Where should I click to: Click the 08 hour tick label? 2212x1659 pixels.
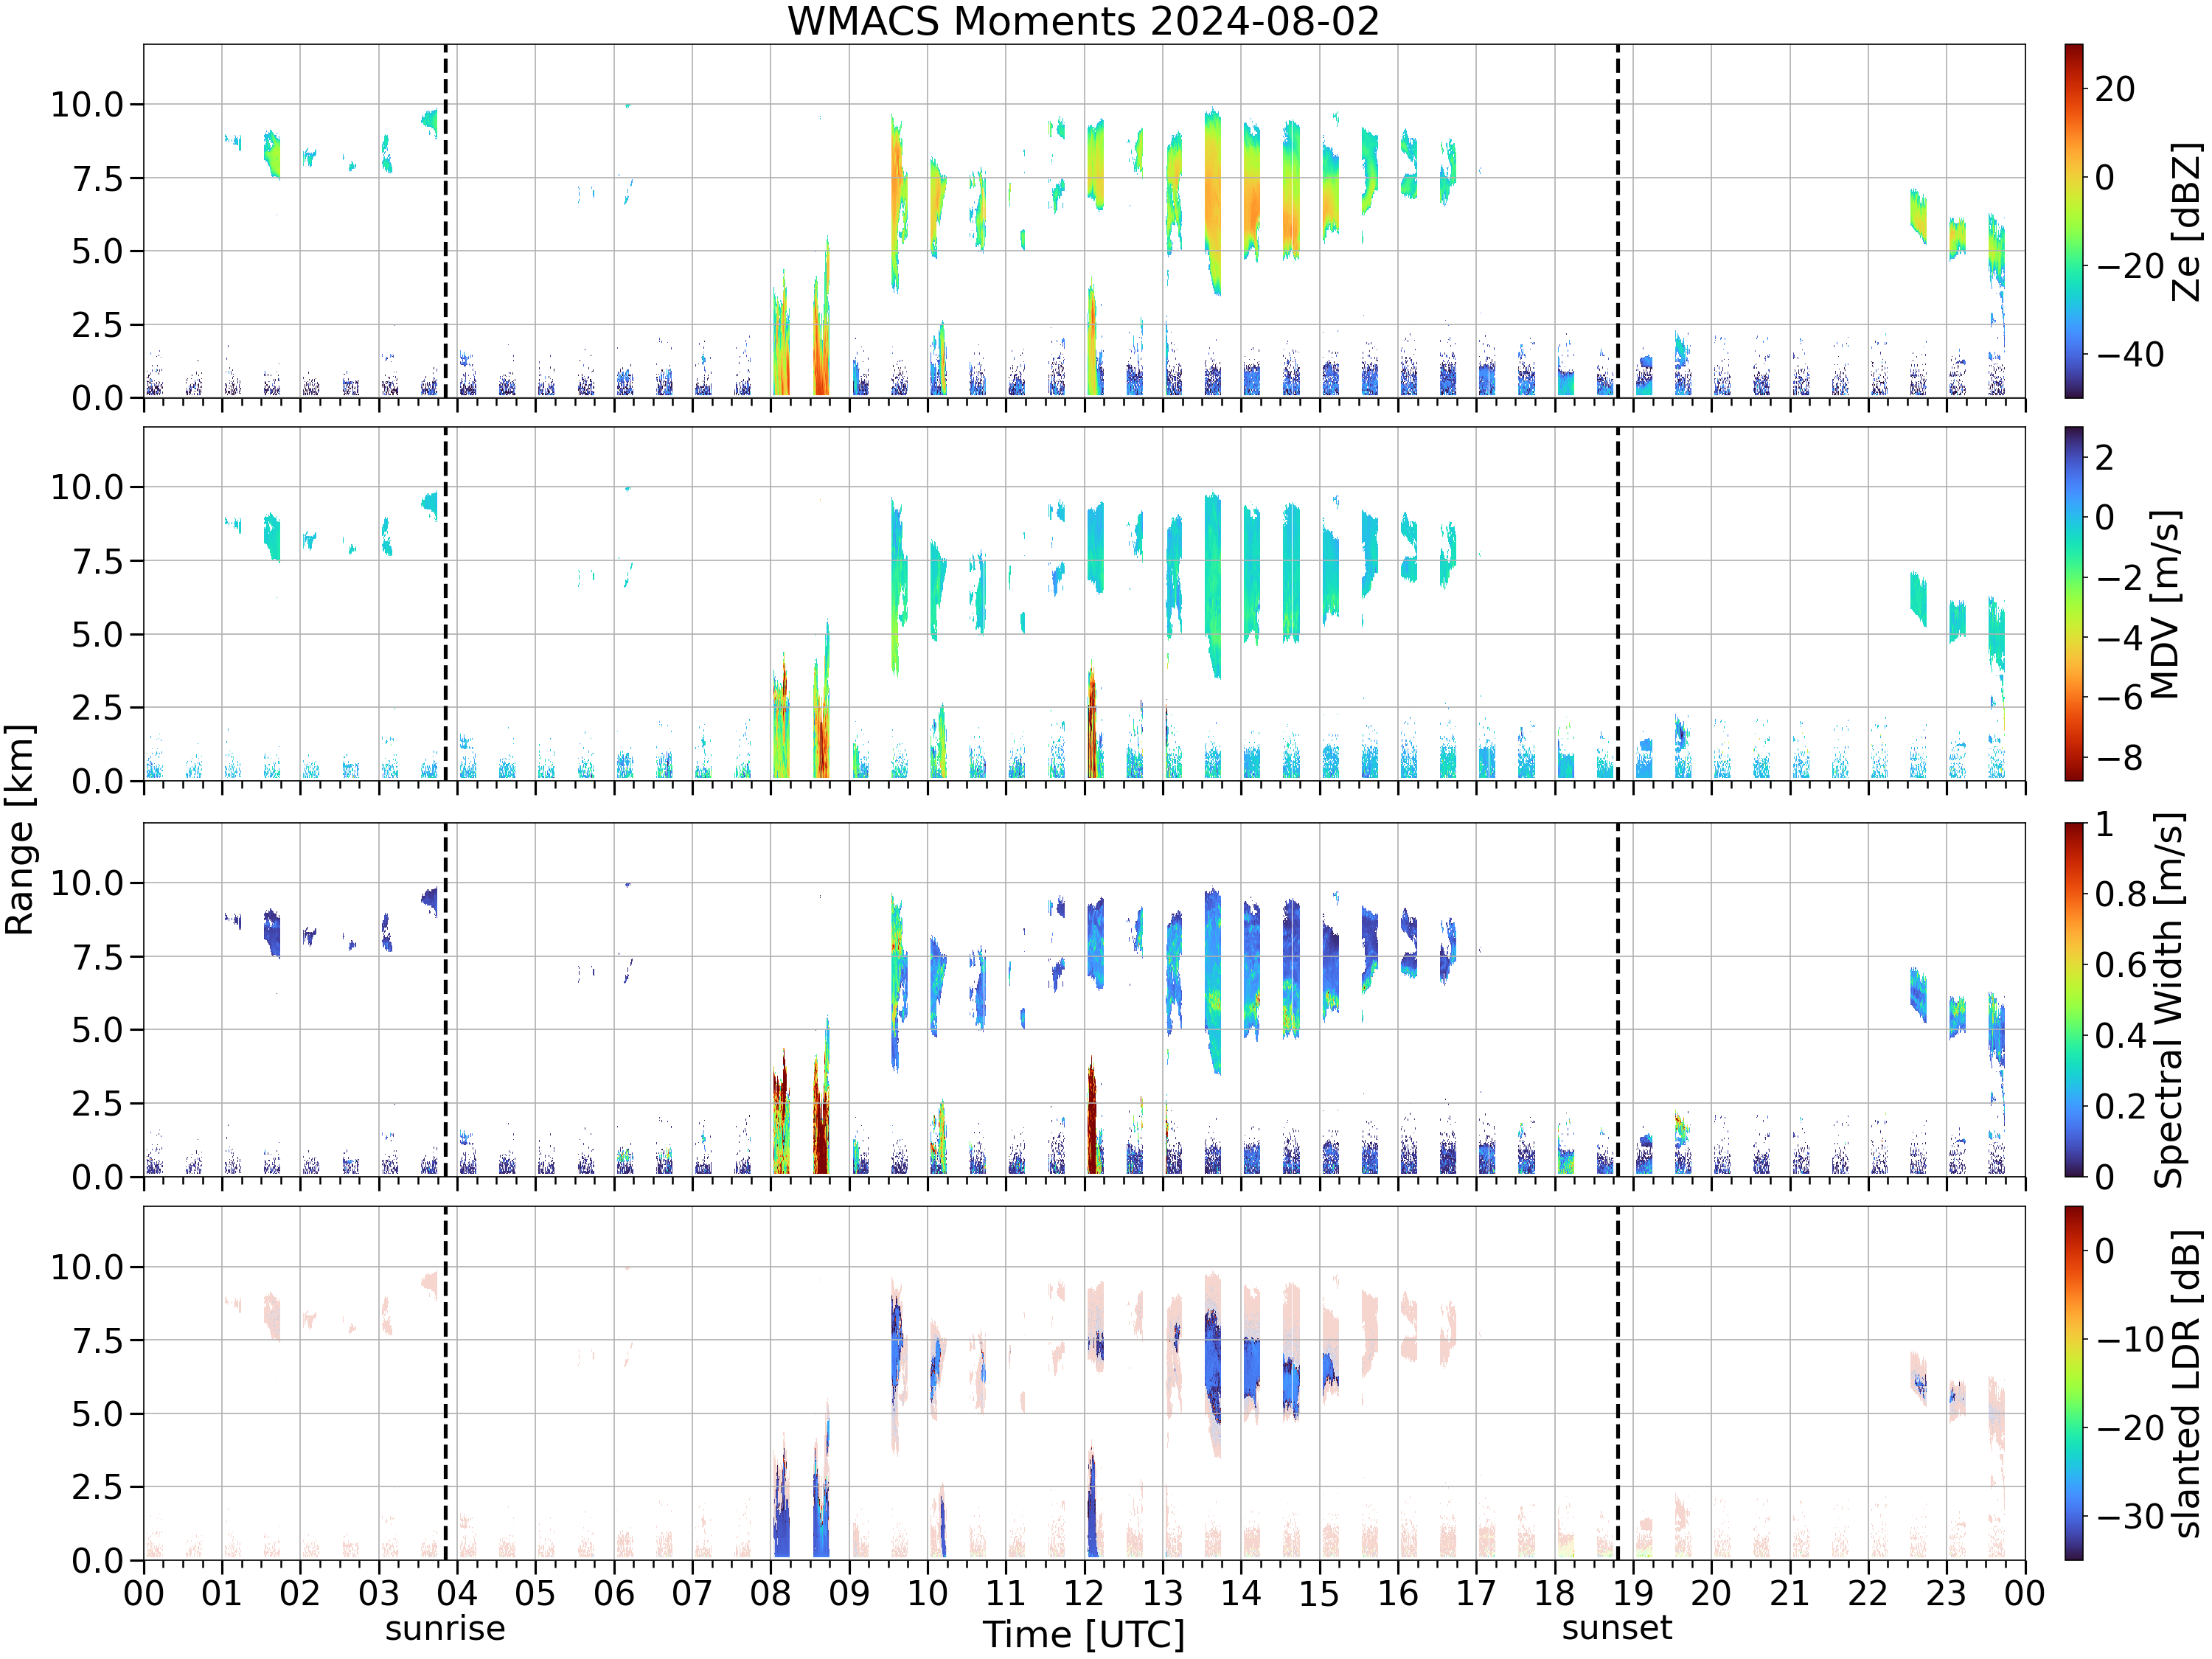(770, 1593)
